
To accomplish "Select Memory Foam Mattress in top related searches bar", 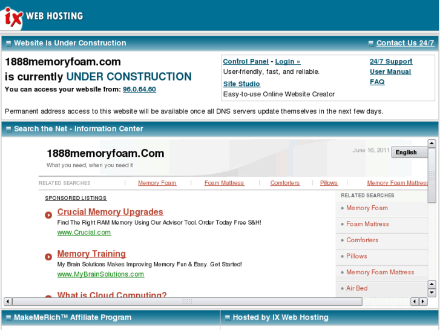I will pyautogui.click(x=398, y=183).
